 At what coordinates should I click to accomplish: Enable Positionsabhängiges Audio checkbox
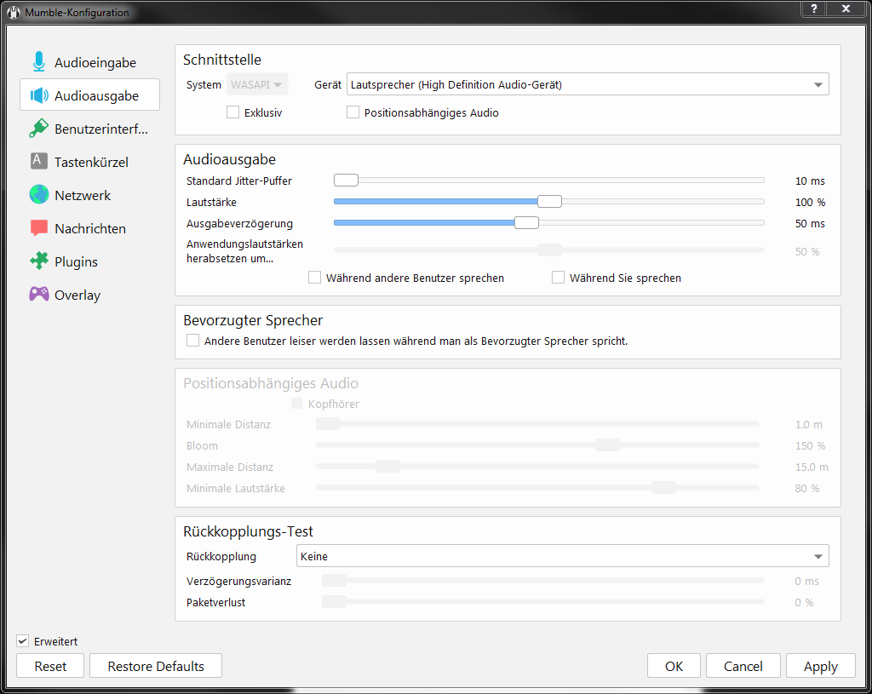(353, 112)
